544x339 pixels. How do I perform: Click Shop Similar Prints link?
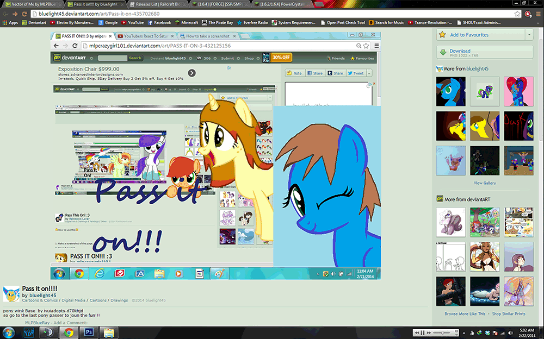click(x=509, y=313)
